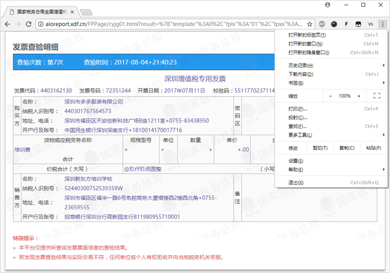Click the ABP extension icon

pyautogui.click(x=322, y=24)
